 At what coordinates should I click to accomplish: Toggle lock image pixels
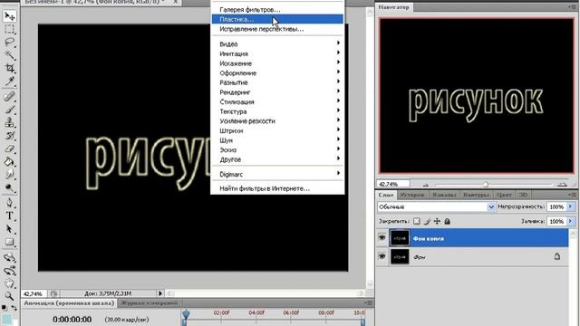tap(427, 221)
